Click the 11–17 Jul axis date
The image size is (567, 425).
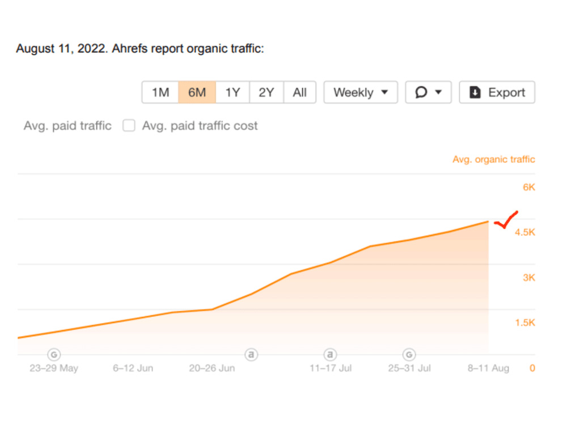(x=331, y=368)
